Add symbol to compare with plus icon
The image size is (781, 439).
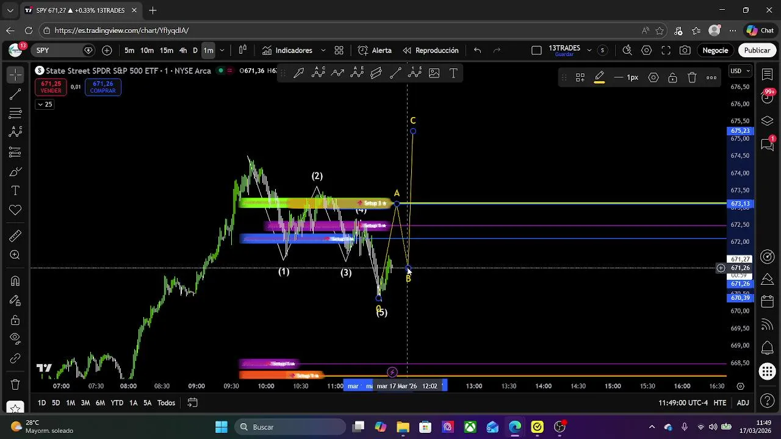coord(107,51)
